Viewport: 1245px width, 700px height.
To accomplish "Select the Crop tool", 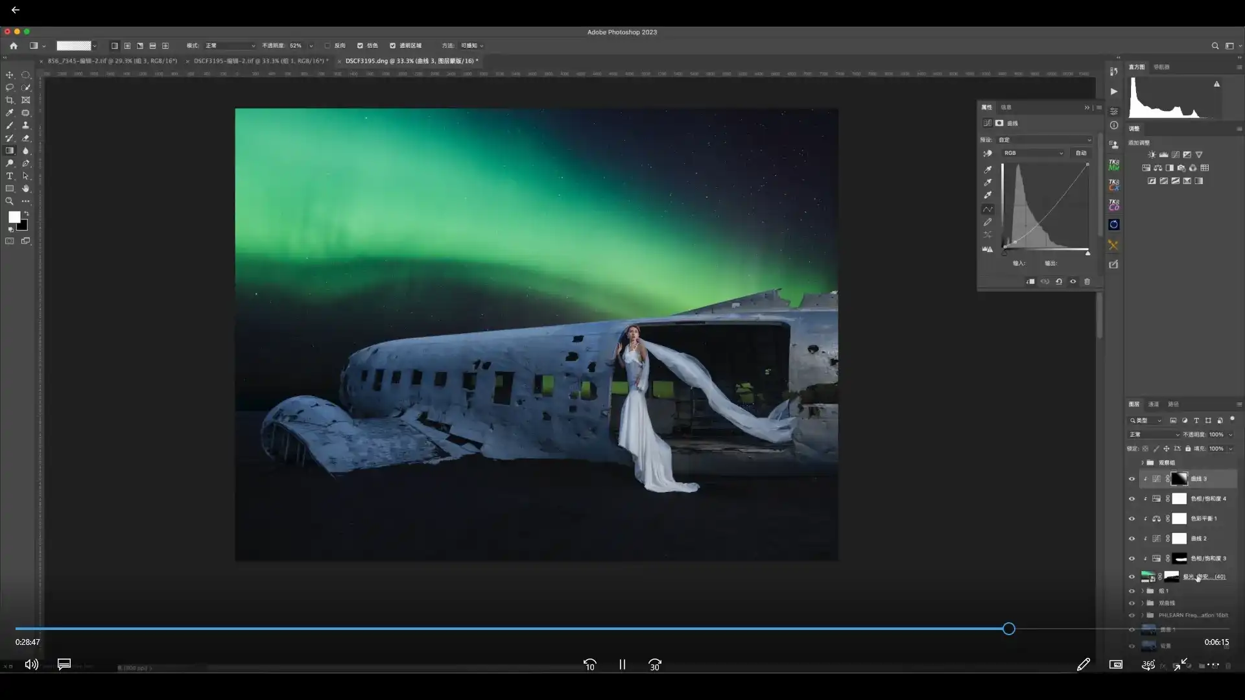I will click(x=10, y=100).
